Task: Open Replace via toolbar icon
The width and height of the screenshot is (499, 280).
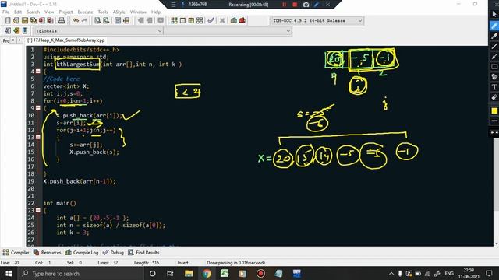Action: click(106, 21)
